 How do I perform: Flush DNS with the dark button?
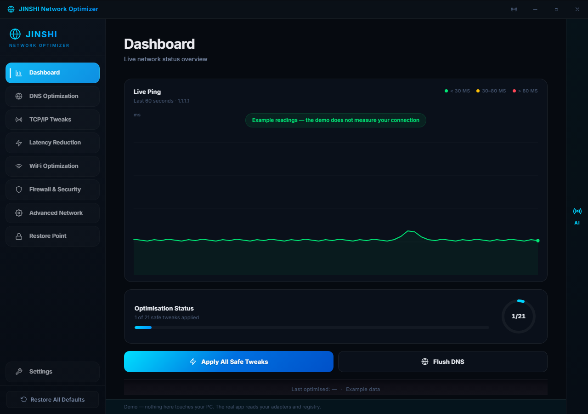coord(443,362)
